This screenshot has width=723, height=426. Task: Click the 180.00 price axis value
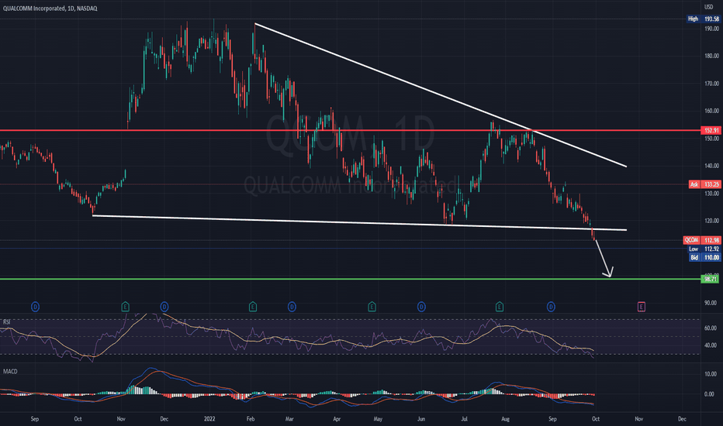point(711,56)
